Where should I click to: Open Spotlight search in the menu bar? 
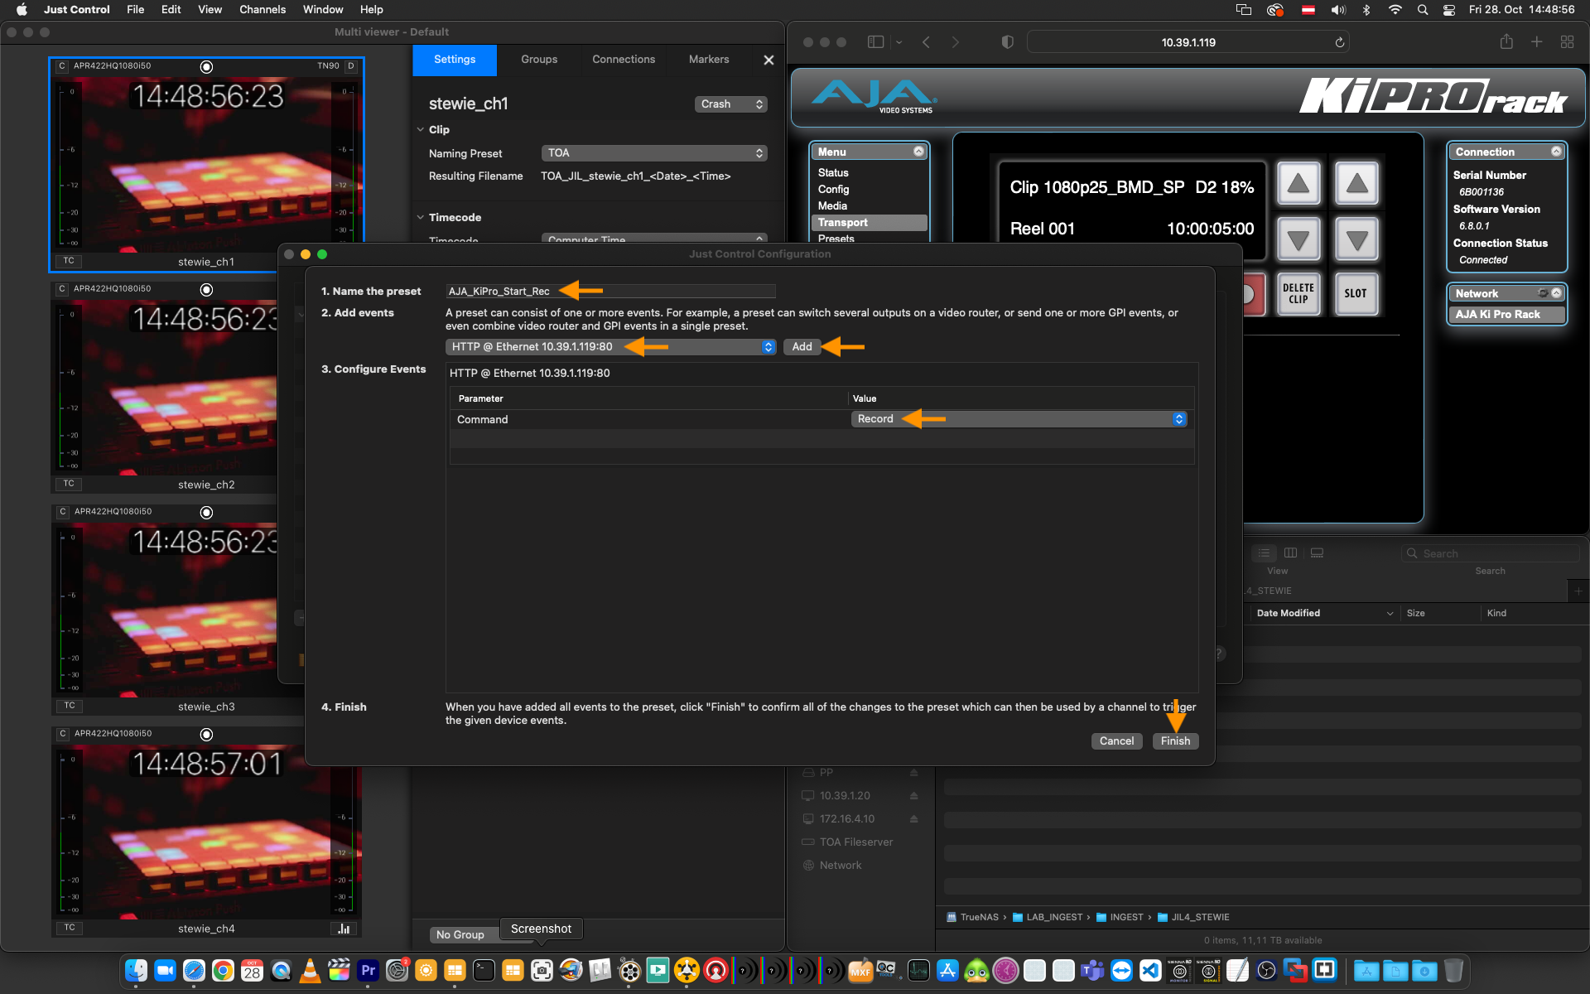point(1422,10)
